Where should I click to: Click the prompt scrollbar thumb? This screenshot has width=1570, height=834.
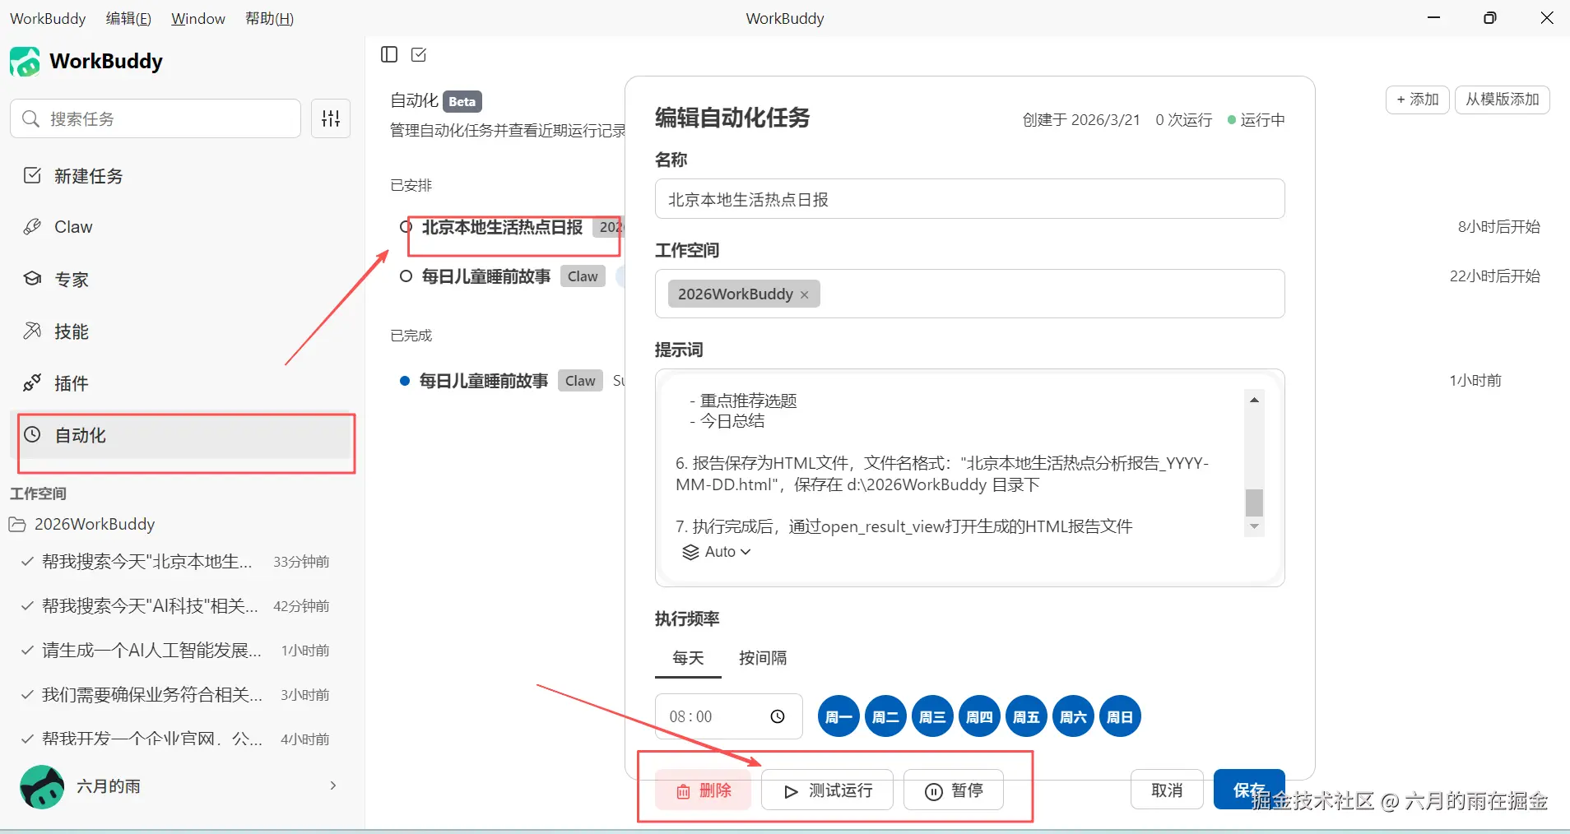pyautogui.click(x=1254, y=502)
